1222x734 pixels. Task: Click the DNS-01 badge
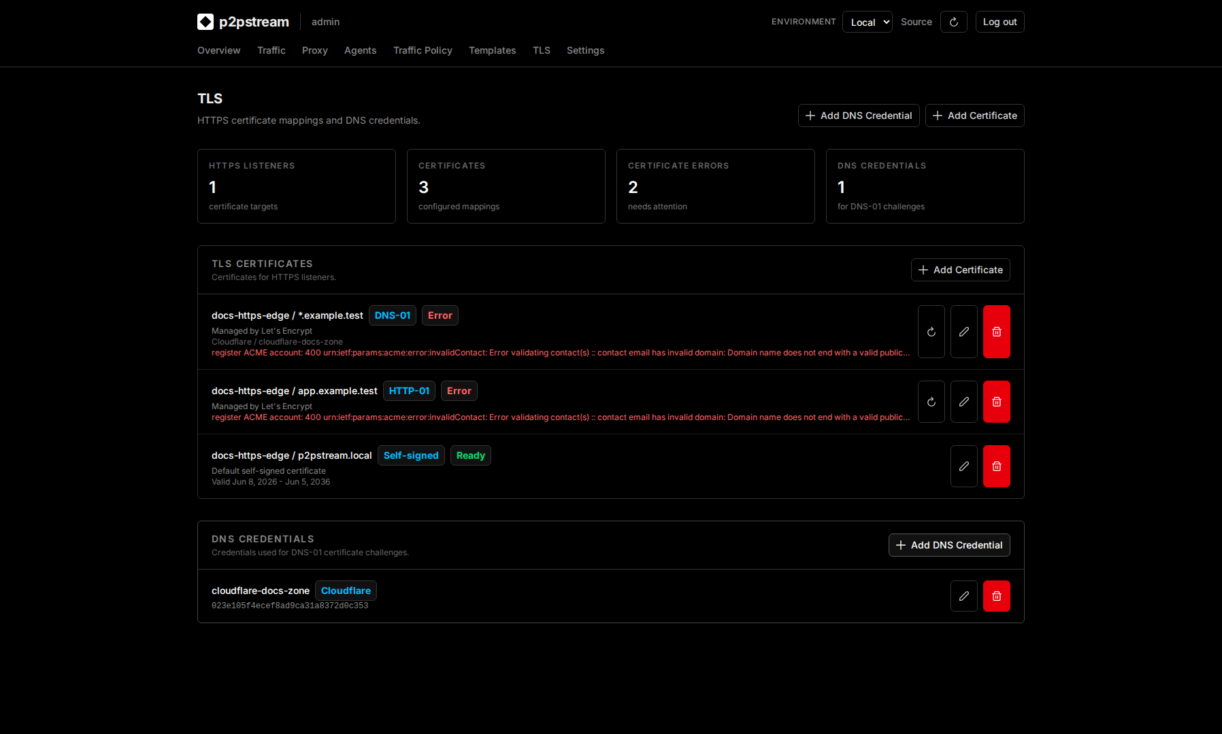393,315
